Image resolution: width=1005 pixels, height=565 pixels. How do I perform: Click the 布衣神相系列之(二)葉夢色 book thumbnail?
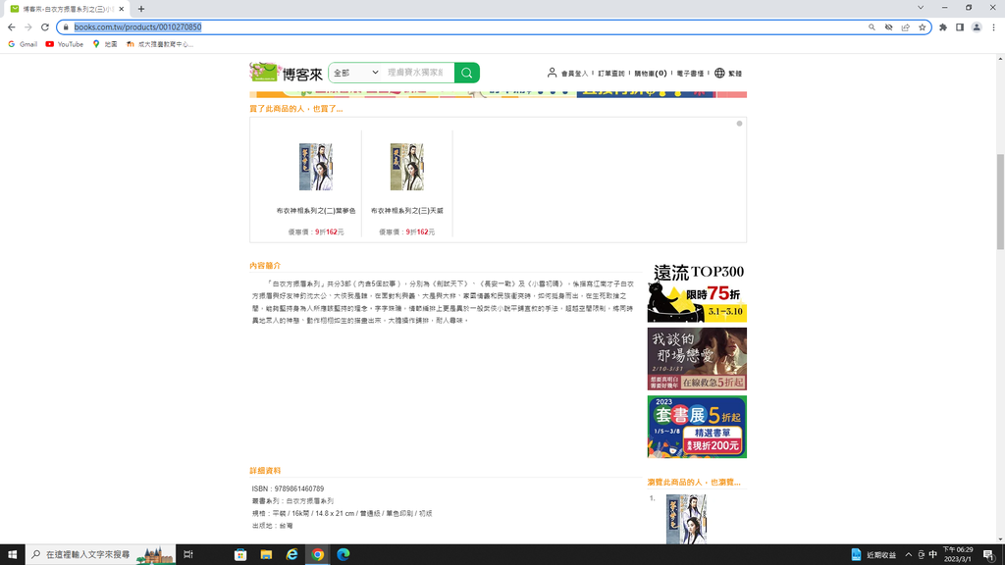point(316,167)
